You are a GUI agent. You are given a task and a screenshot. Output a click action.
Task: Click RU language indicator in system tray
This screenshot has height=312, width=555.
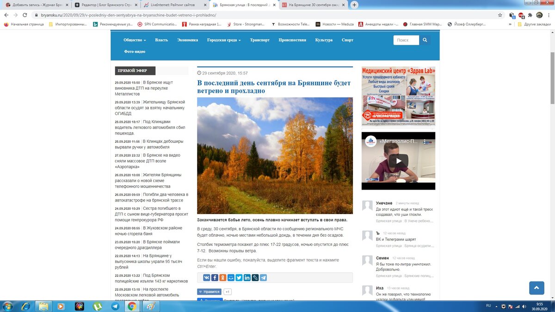pos(488,306)
